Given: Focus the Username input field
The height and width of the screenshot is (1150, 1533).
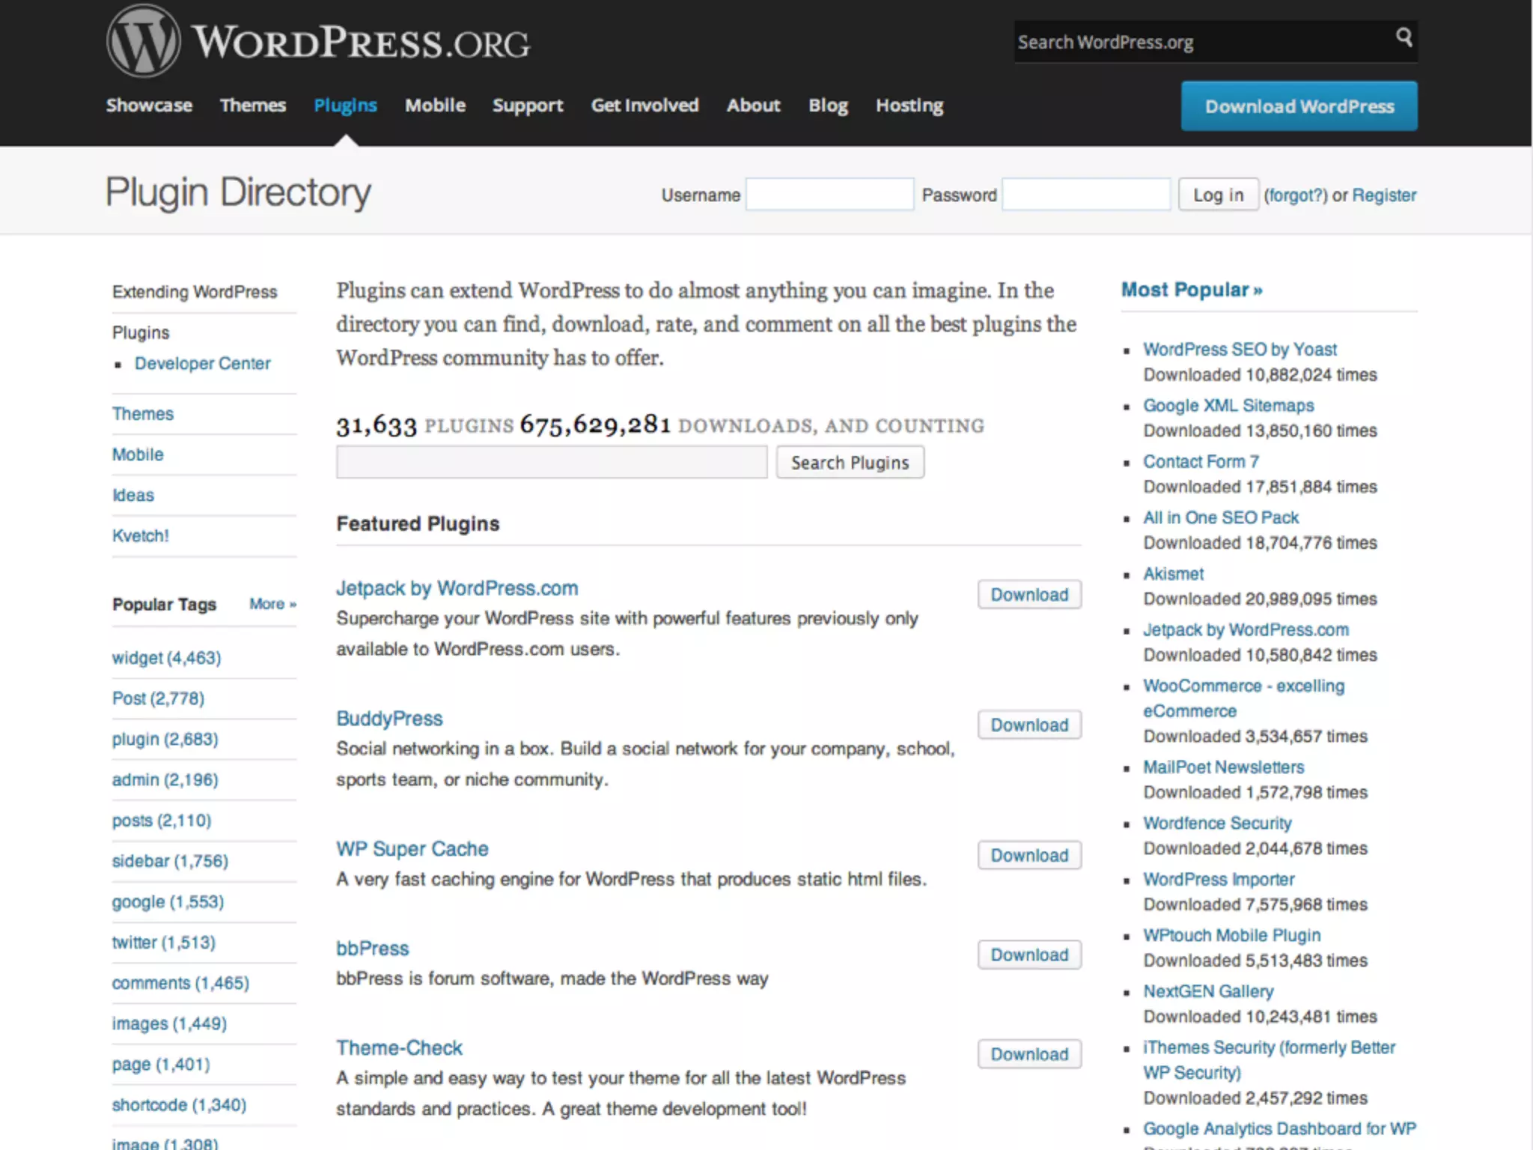Looking at the screenshot, I should point(829,195).
